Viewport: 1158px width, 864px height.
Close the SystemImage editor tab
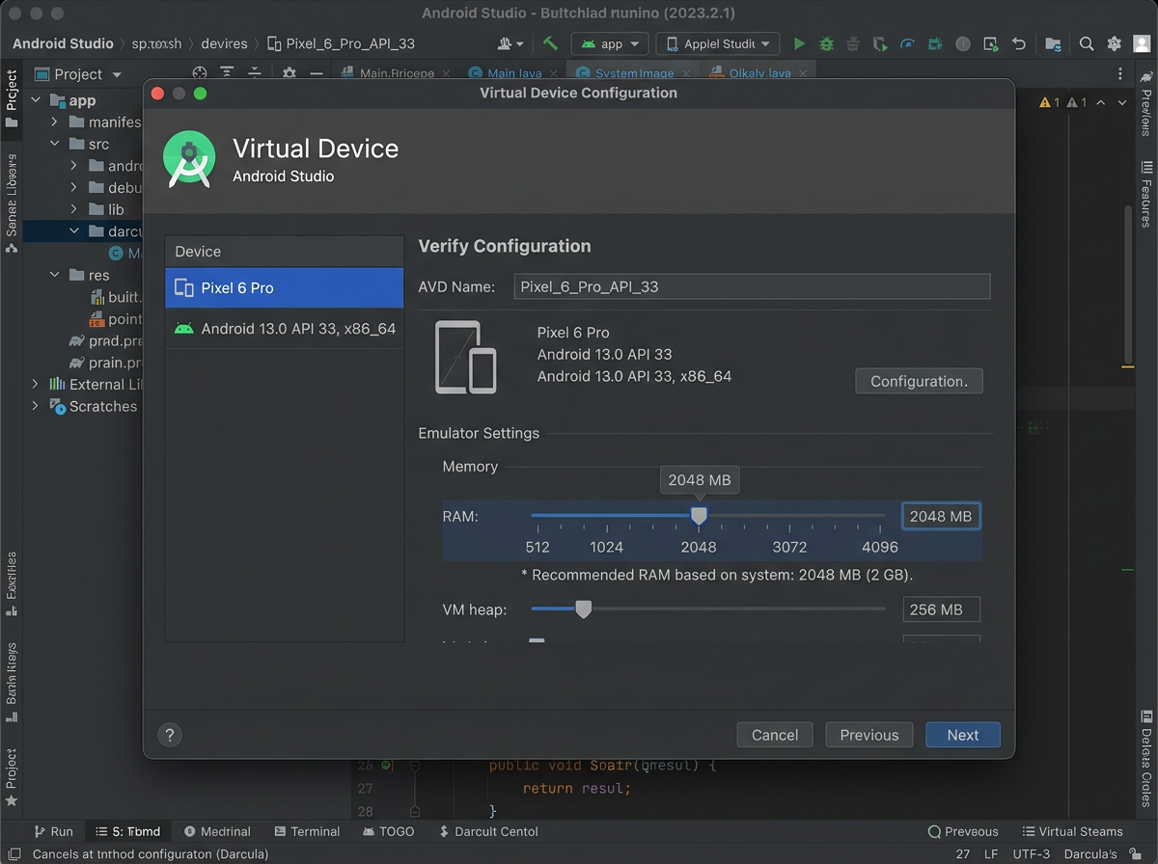(687, 73)
